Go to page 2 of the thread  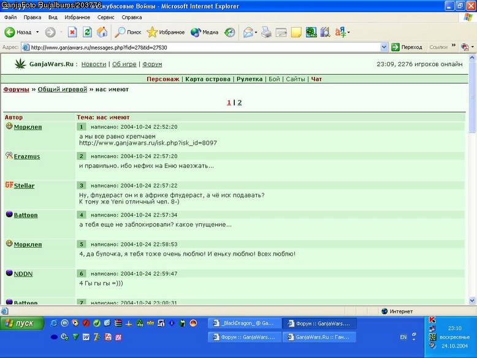point(240,102)
